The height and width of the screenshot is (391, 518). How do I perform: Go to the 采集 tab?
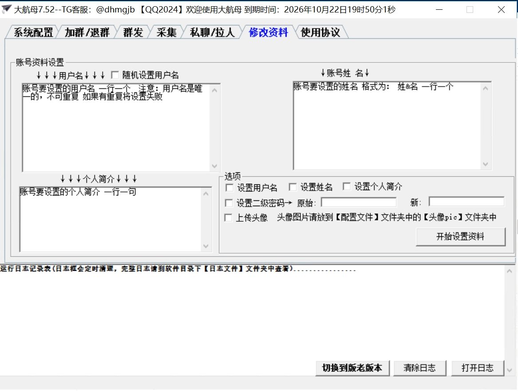point(166,32)
